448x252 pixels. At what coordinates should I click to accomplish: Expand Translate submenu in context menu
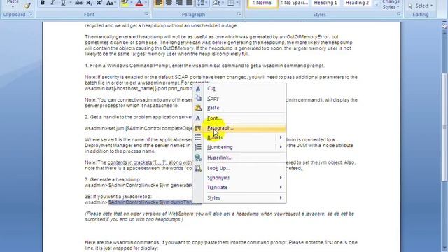239,188
